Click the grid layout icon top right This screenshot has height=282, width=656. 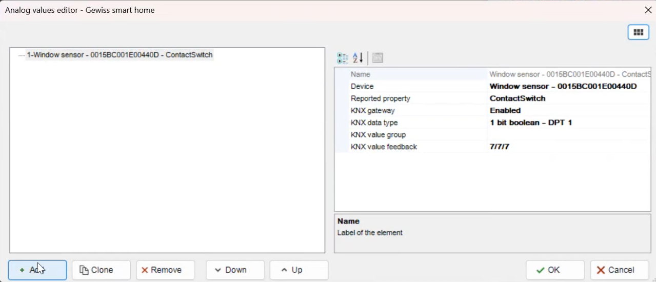639,32
